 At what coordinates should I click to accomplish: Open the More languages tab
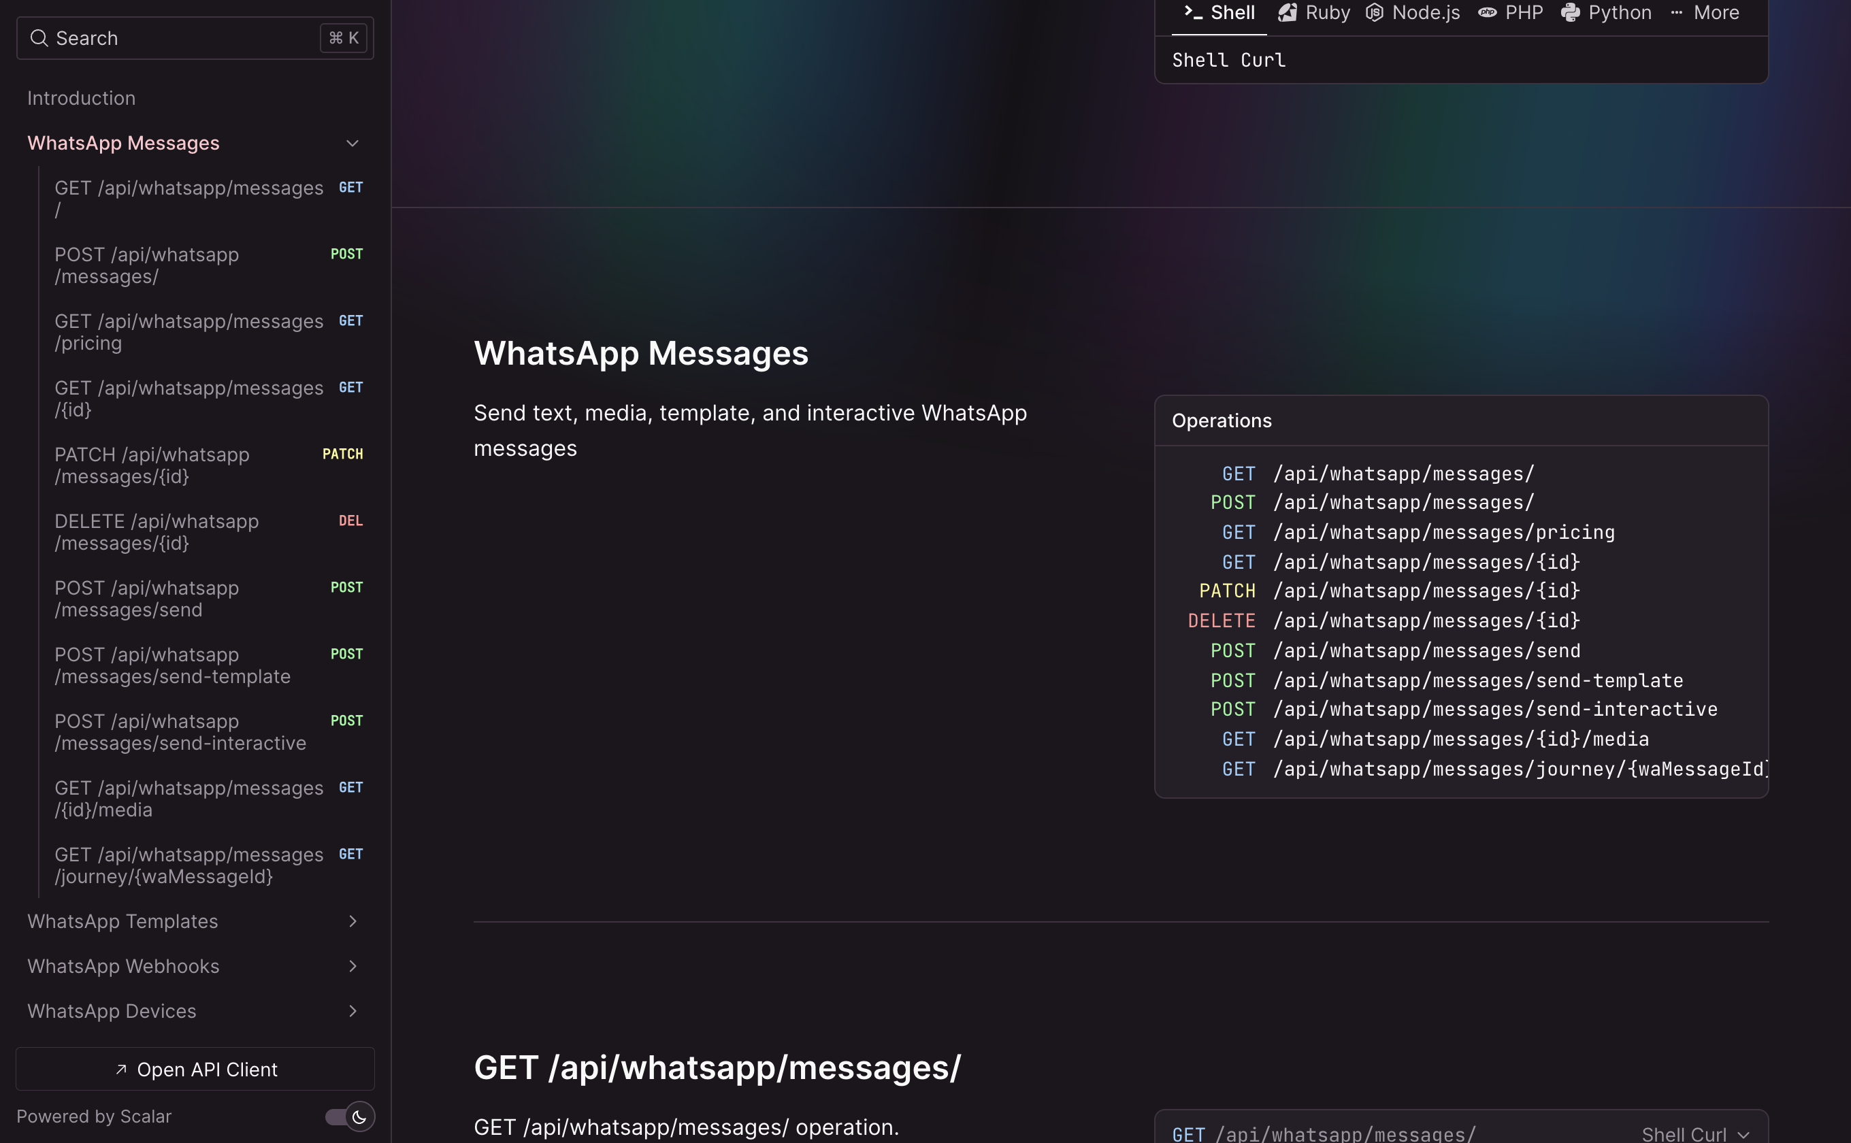pos(1704,13)
